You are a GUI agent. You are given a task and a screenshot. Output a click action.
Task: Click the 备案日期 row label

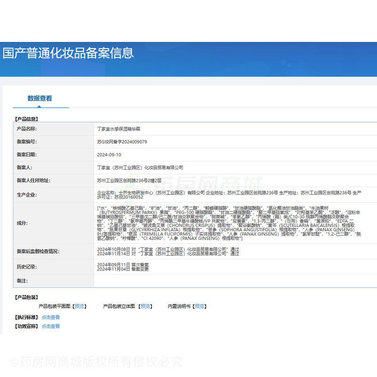point(27,155)
